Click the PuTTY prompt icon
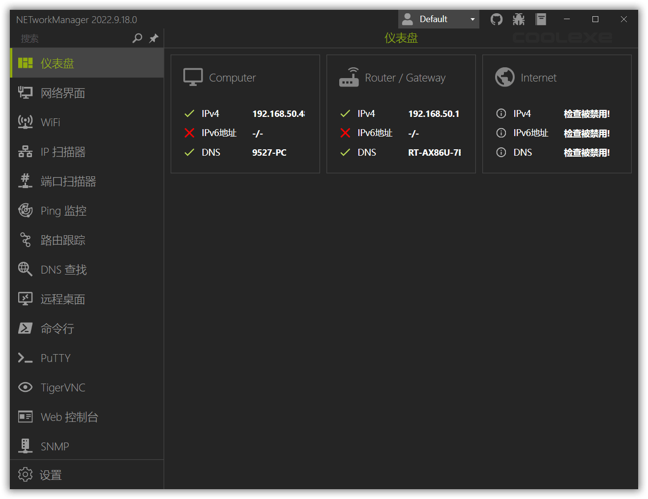648x499 pixels. tap(25, 358)
